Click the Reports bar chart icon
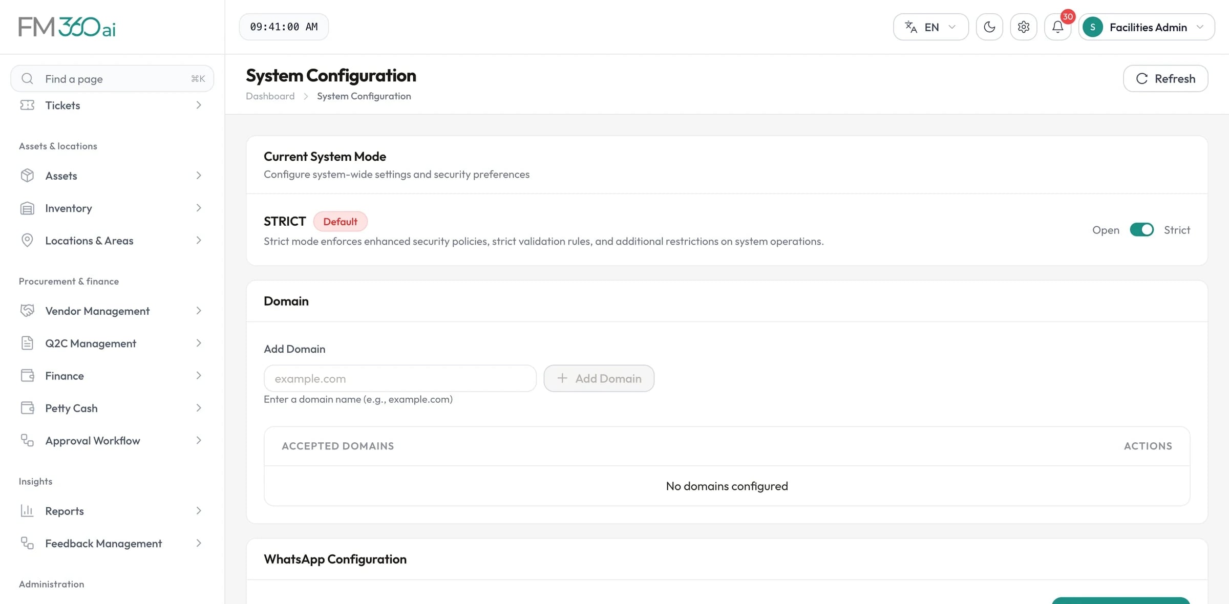Image resolution: width=1229 pixels, height=604 pixels. [27, 511]
